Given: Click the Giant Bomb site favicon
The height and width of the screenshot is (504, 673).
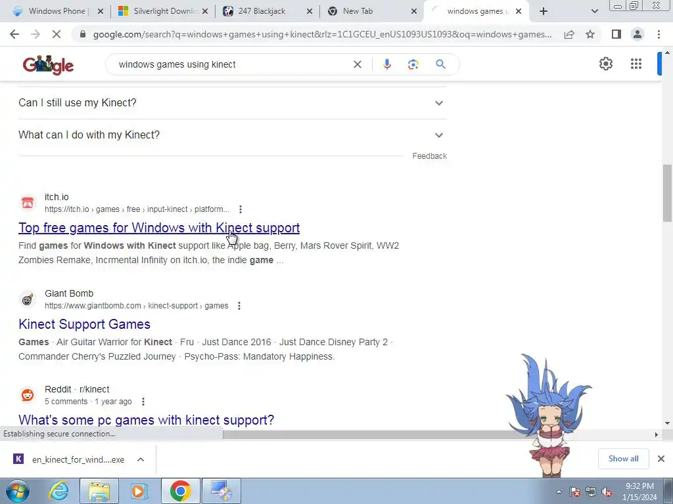Looking at the screenshot, I should (28, 299).
